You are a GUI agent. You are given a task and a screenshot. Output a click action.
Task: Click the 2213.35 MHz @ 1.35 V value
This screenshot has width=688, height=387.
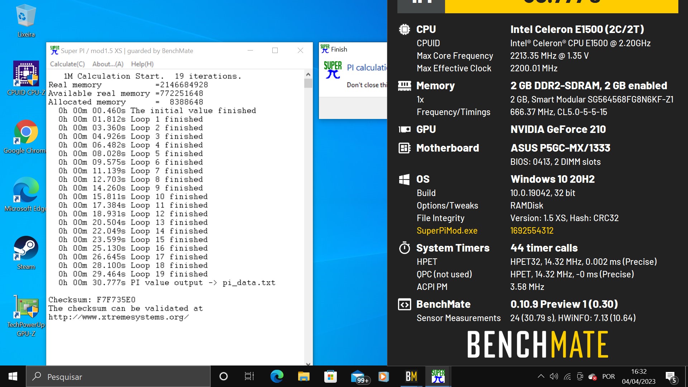coord(549,56)
